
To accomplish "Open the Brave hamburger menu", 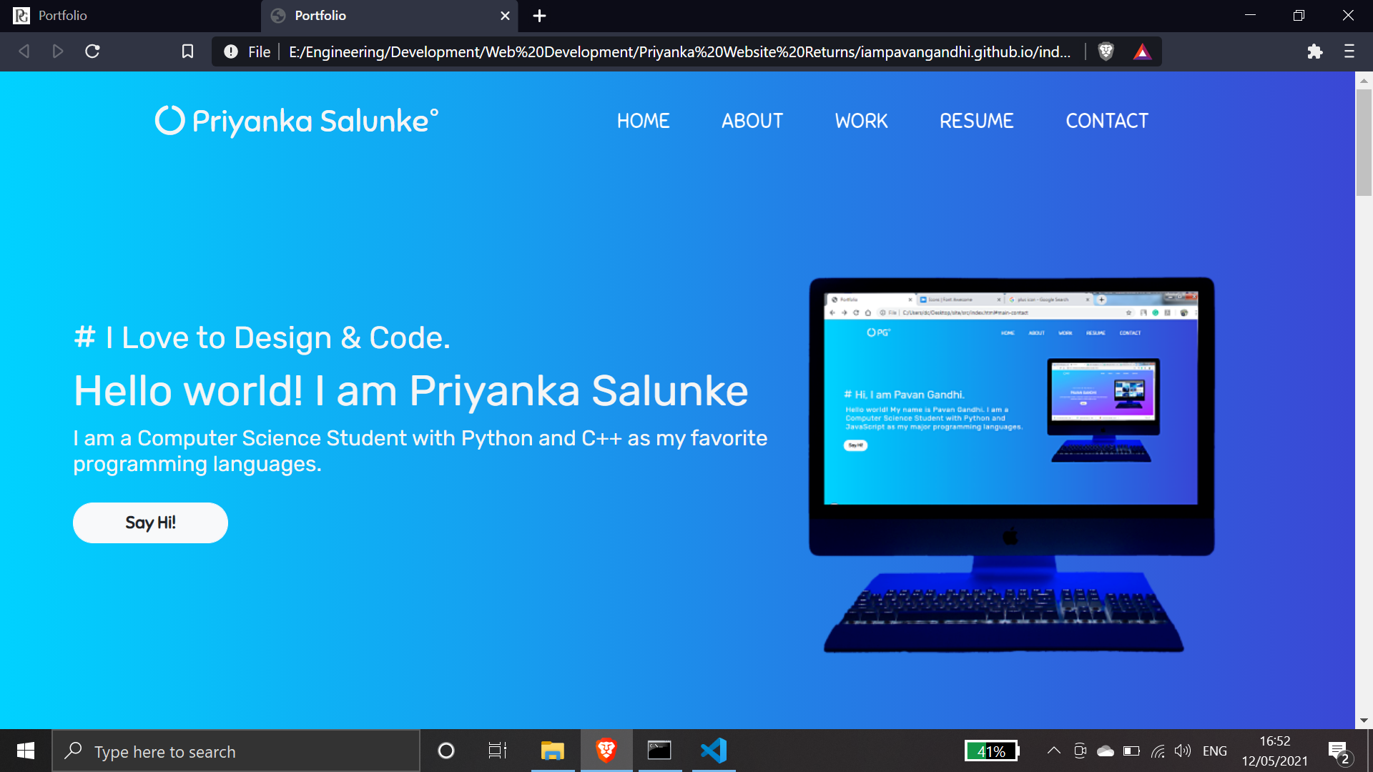I will click(1349, 51).
